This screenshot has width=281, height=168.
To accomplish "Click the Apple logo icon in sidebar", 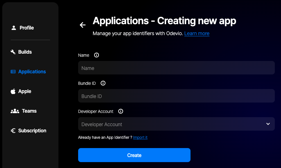I will (13, 91).
